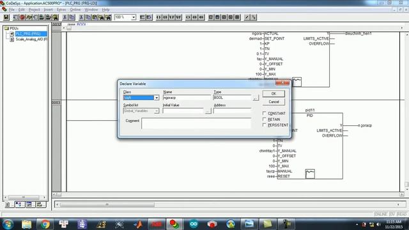Click the Paste clipboard icon in the toolbar

click(95, 17)
